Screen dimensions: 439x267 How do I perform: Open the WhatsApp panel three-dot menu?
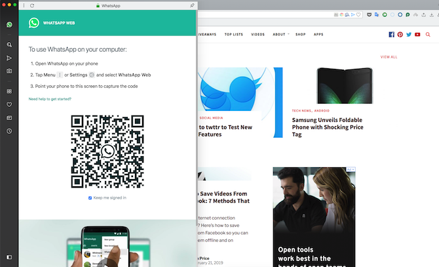click(24, 6)
